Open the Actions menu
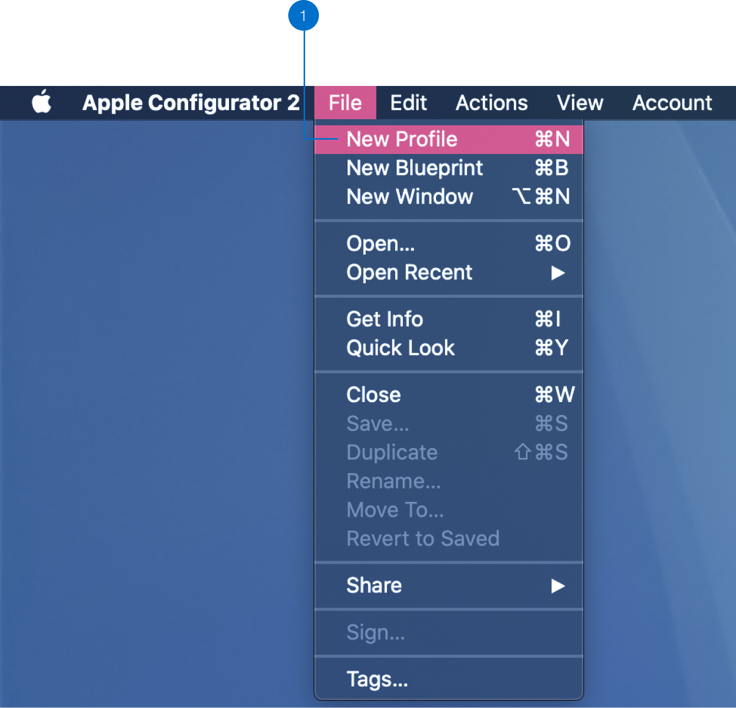This screenshot has height=708, width=736. pos(492,103)
